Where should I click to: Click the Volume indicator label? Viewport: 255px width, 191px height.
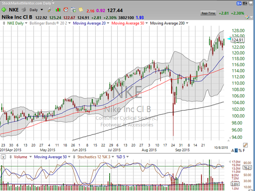click(x=20, y=157)
